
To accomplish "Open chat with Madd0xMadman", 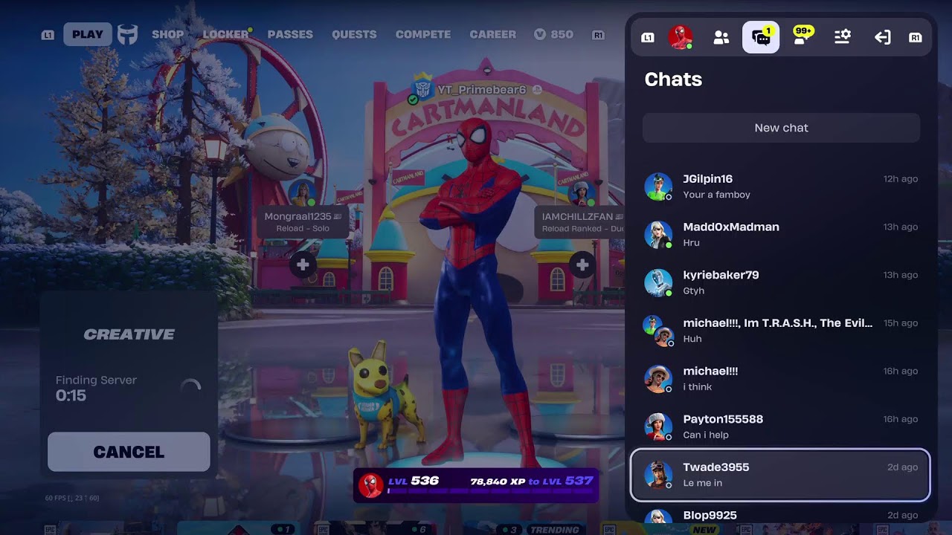I will pos(780,235).
